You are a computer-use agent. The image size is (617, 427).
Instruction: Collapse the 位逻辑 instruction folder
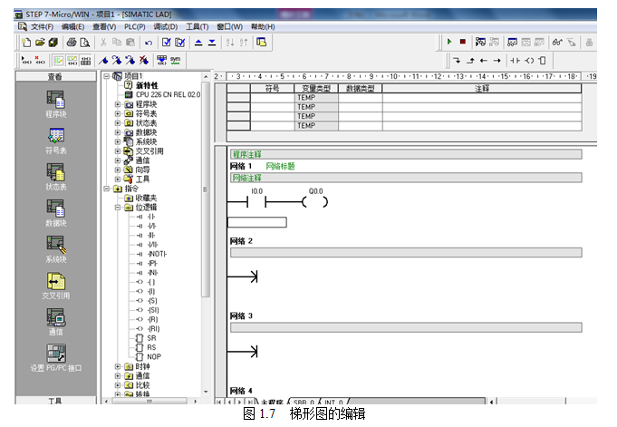pos(118,208)
